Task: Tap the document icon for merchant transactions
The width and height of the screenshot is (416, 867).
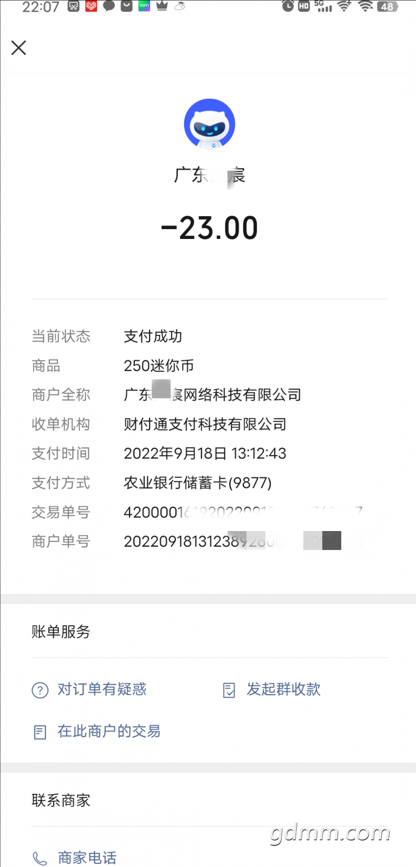Action: point(40,733)
